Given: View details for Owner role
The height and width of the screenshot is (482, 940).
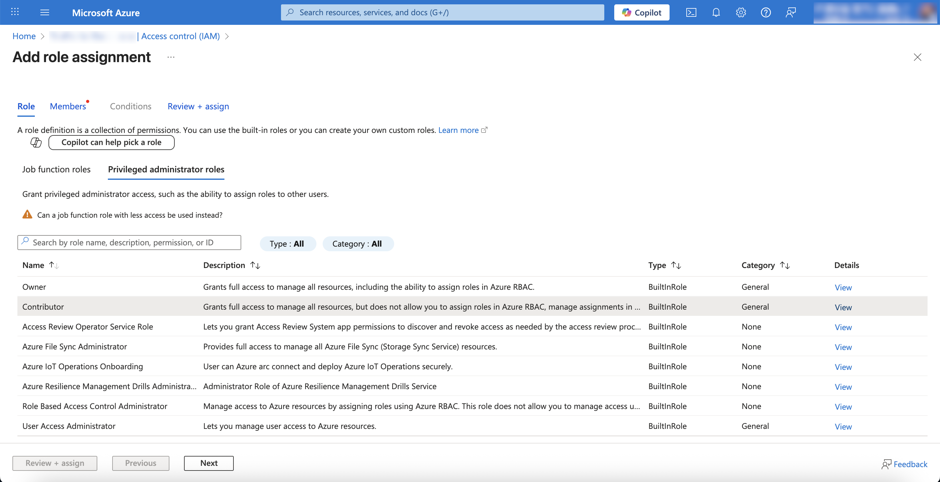Looking at the screenshot, I should click(843, 287).
